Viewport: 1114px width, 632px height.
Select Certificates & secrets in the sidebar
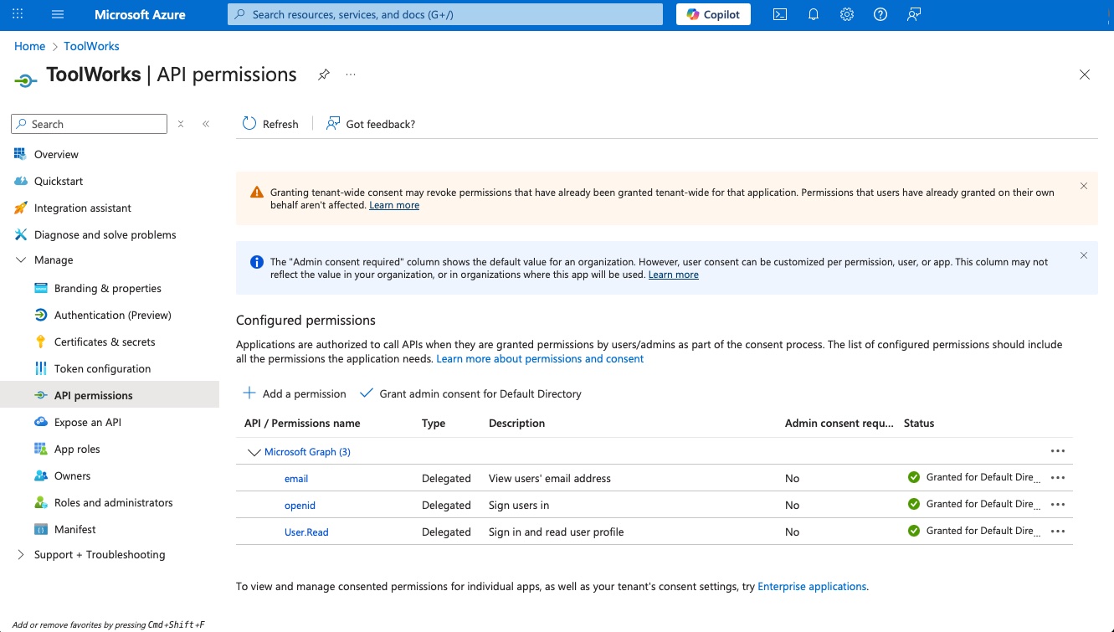click(104, 342)
